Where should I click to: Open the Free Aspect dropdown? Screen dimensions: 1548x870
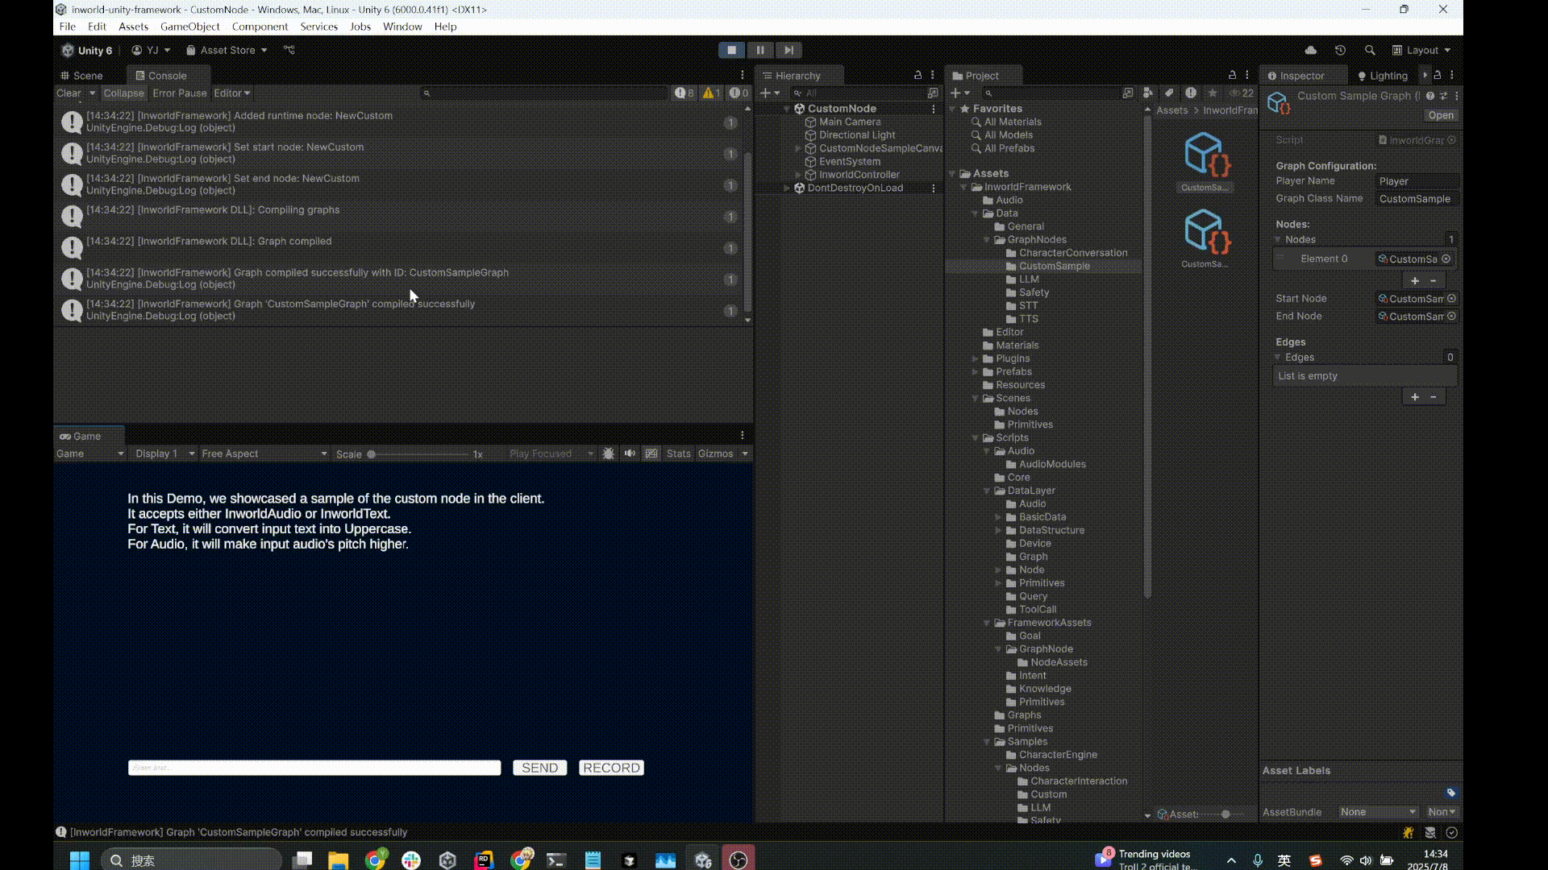pos(264,454)
